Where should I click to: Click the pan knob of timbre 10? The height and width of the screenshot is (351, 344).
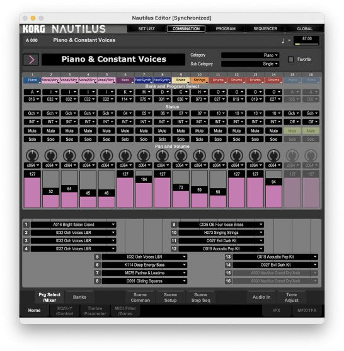(199, 155)
